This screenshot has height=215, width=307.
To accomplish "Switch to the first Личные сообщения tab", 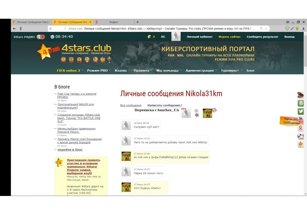I will click(x=31, y=22).
